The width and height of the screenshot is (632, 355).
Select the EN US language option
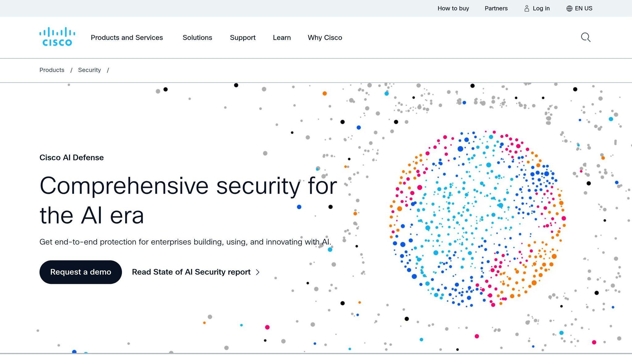pyautogui.click(x=584, y=8)
